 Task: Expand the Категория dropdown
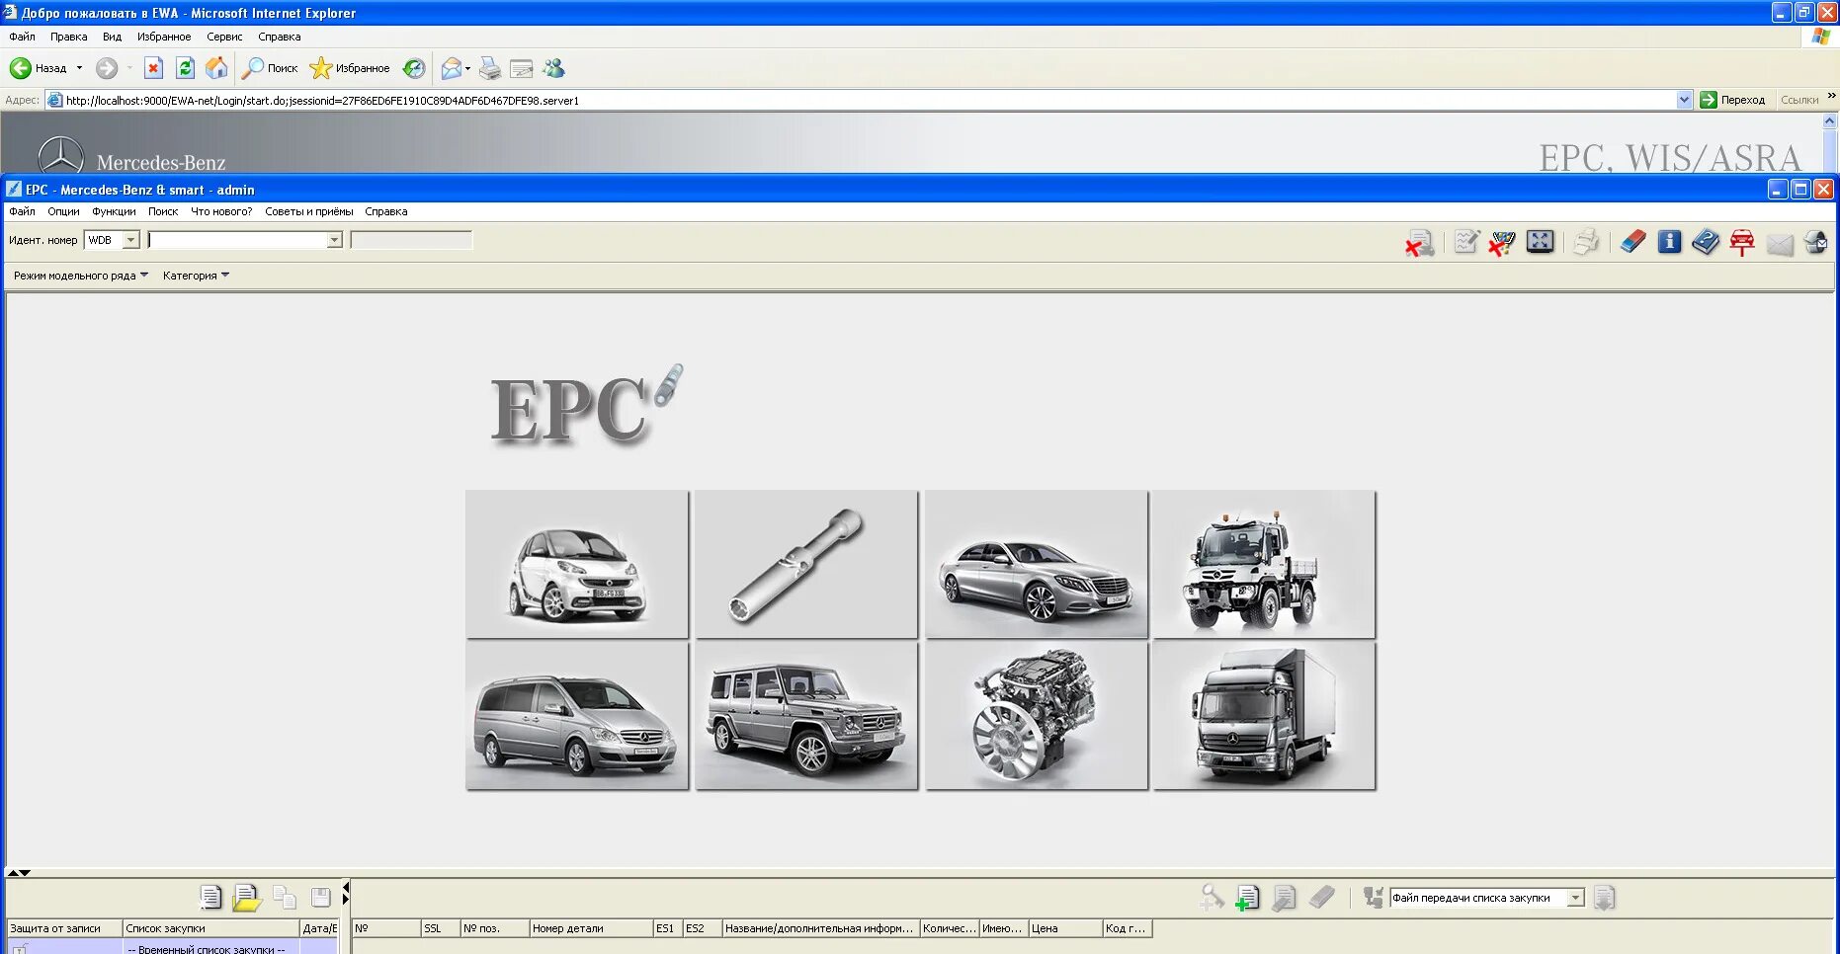pyautogui.click(x=196, y=276)
